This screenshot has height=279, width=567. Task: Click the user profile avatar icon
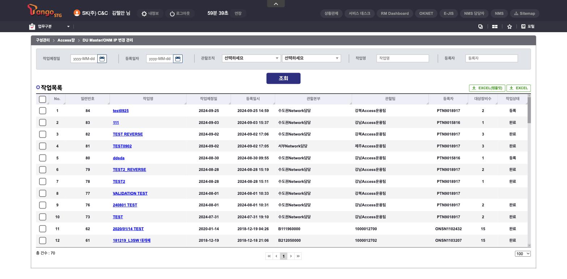point(77,13)
